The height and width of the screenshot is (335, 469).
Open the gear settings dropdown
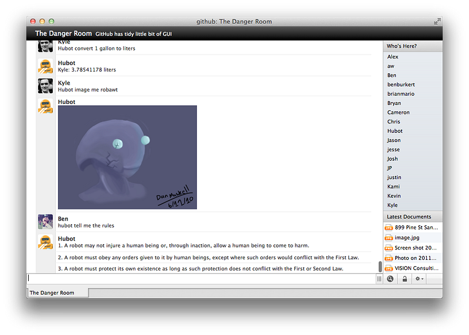tap(419, 279)
